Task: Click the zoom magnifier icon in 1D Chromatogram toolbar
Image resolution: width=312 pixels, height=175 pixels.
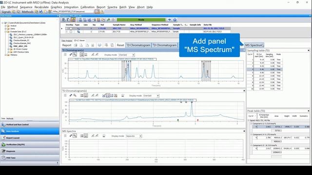Action: click(x=75, y=54)
